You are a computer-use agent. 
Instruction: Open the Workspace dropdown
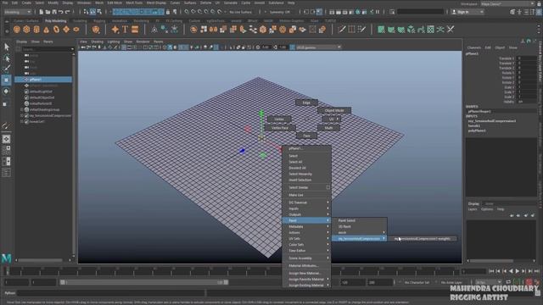click(x=507, y=3)
